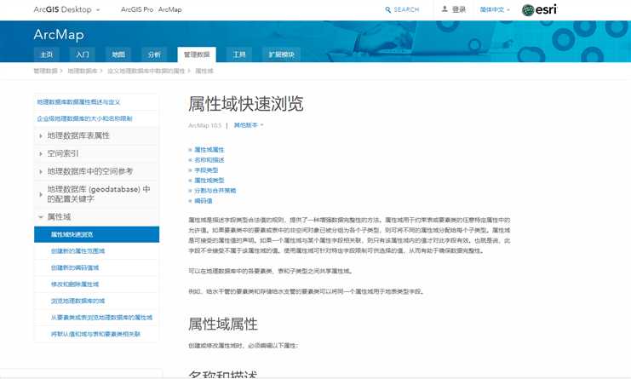Open 地理数据库数据属性概述与定义 sidebar link
The image size is (631, 379).
[78, 102]
